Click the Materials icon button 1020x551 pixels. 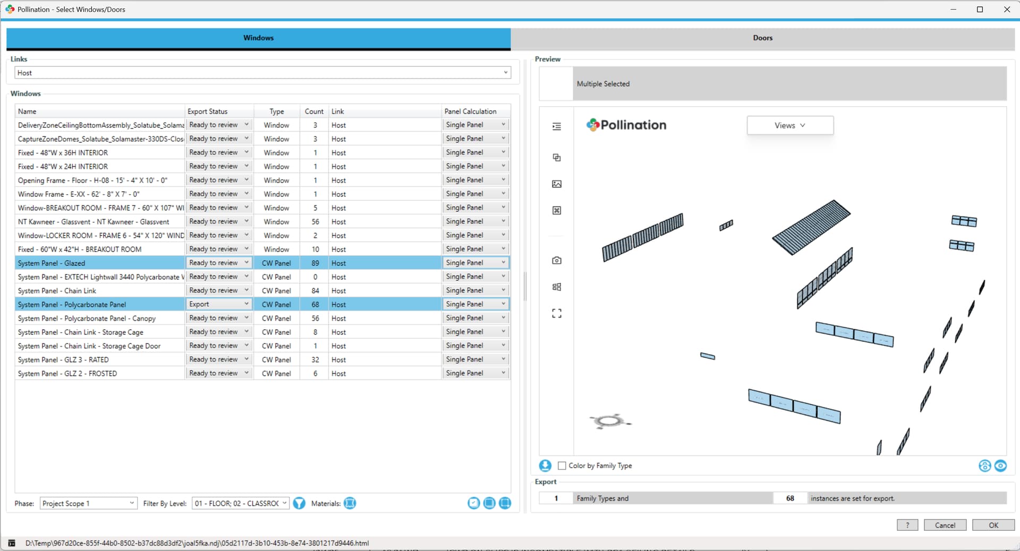(x=350, y=503)
